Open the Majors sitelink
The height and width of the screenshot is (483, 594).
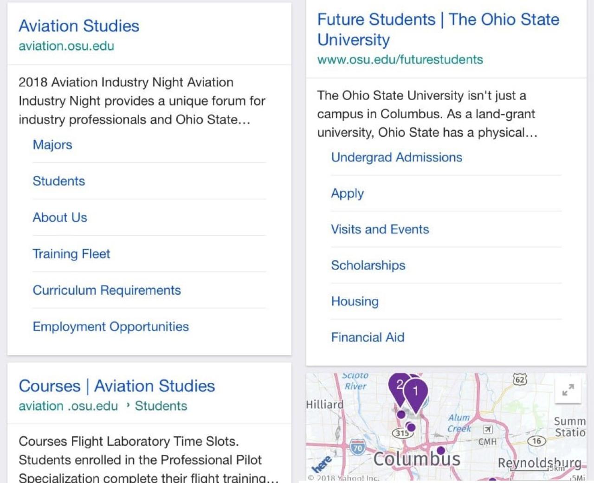(x=52, y=145)
